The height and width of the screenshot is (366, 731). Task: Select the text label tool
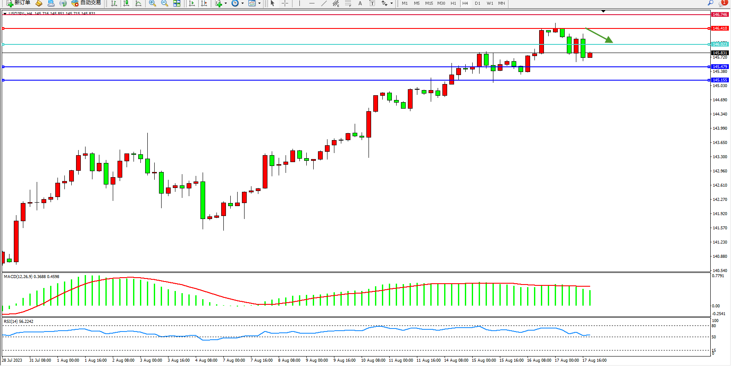click(x=372, y=3)
